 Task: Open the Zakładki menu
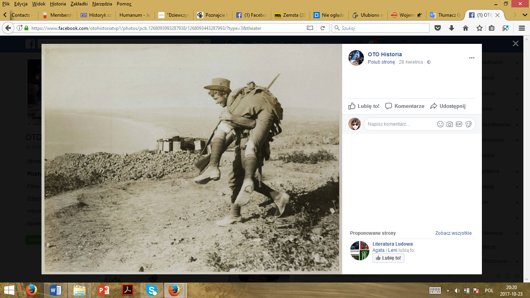tap(79, 4)
